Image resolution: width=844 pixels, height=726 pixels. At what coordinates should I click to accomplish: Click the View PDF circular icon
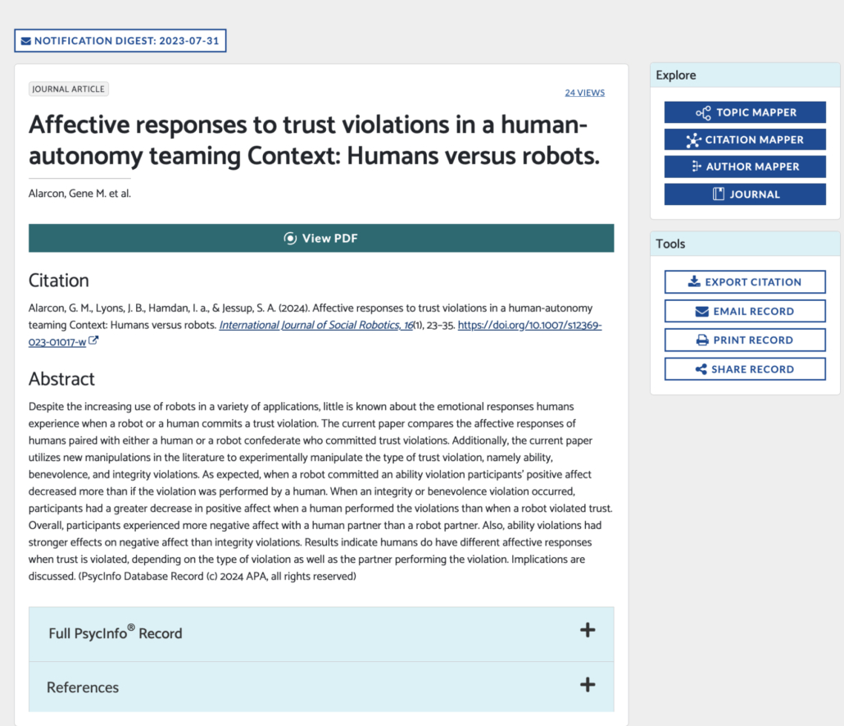pos(290,238)
